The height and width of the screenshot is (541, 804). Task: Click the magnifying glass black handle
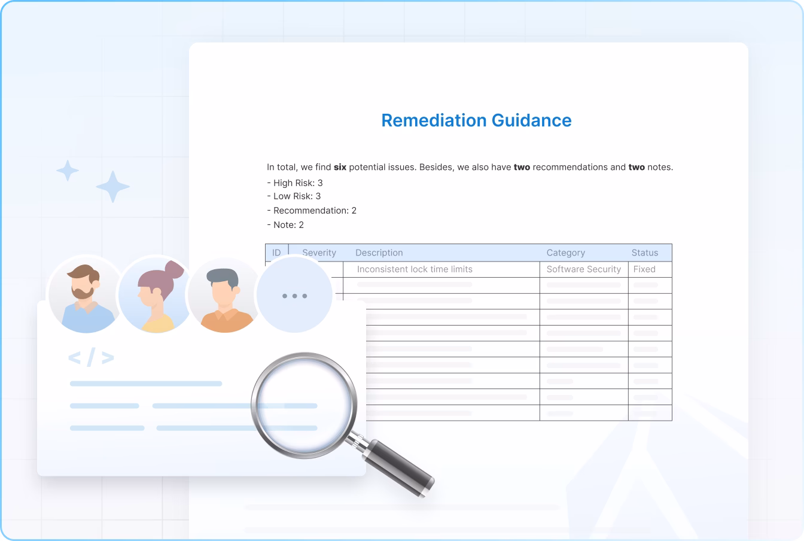(x=401, y=466)
